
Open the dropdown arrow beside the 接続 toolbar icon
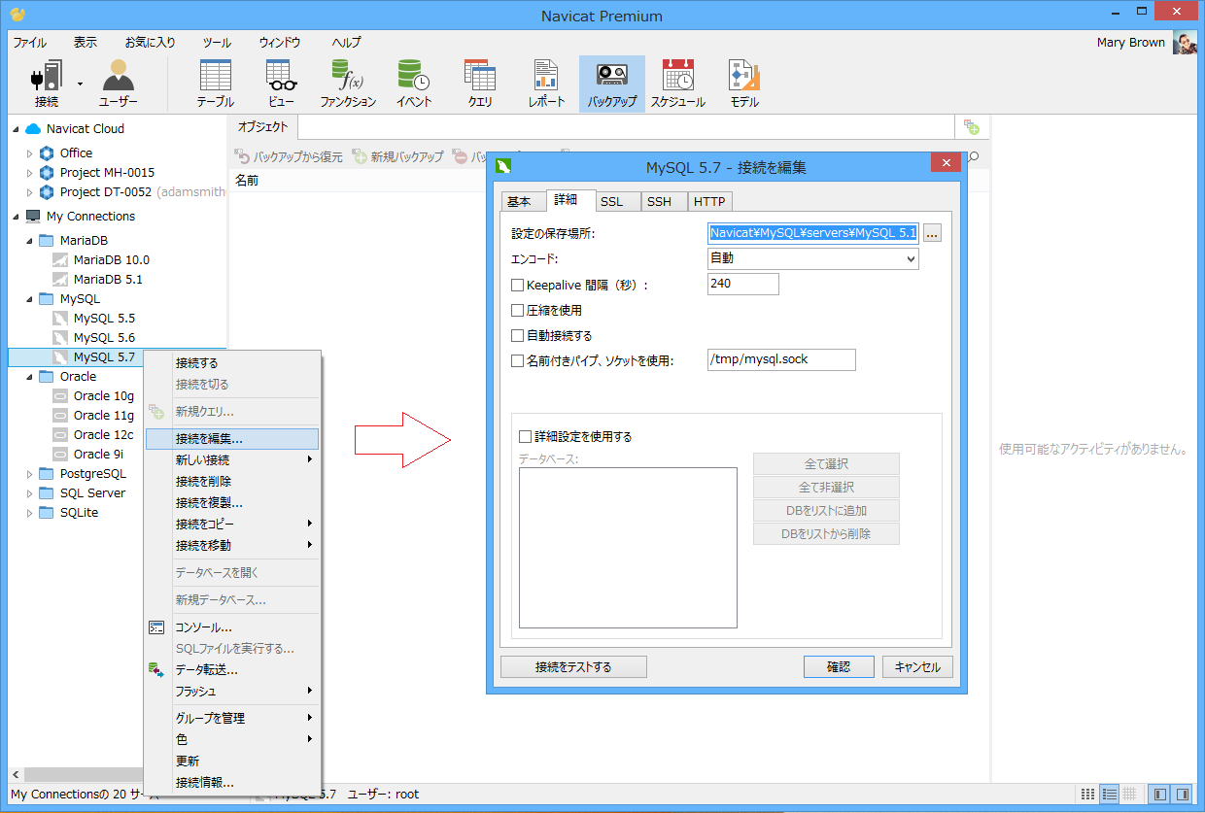pos(81,84)
